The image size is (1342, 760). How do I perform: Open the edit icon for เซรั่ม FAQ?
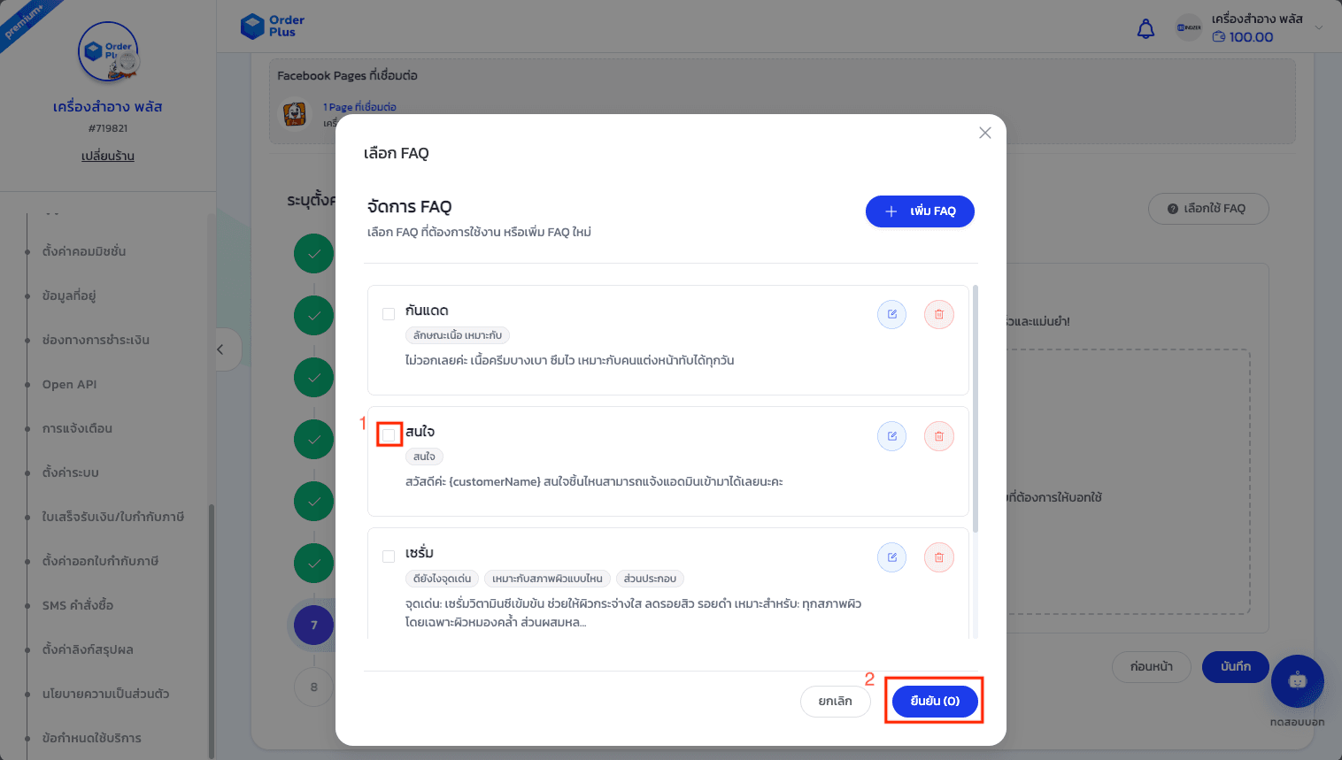(x=891, y=557)
